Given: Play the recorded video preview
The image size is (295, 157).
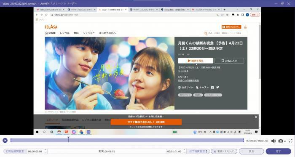Looking at the screenshot, I should pyautogui.click(x=5, y=140).
